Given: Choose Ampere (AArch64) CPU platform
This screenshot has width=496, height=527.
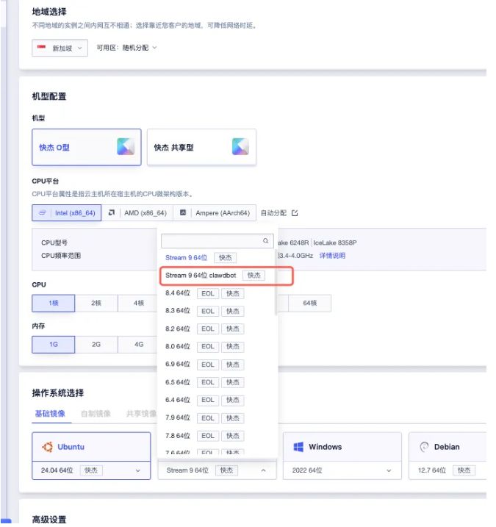Looking at the screenshot, I should click(215, 213).
